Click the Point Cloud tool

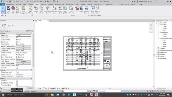coord(41,10)
